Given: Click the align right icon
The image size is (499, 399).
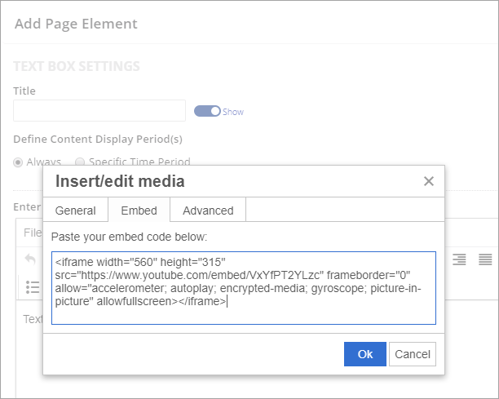Looking at the screenshot, I should pyautogui.click(x=460, y=259).
